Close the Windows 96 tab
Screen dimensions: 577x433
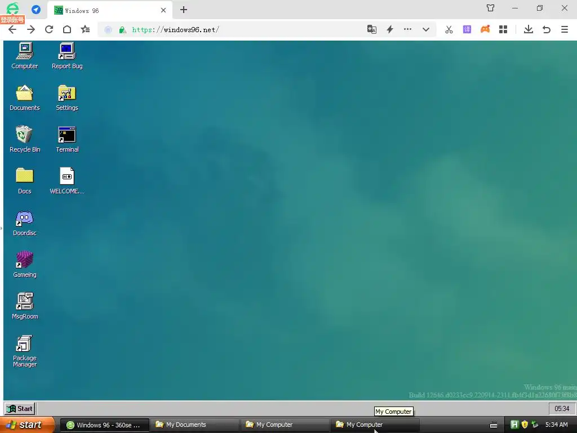pyautogui.click(x=163, y=10)
